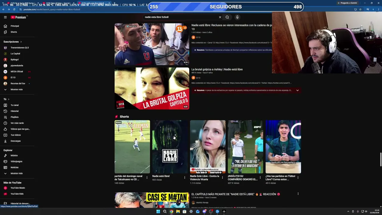Open the YouTube guide hamburger menu
Viewport: 382px width, 215px height.
[x=5, y=17]
